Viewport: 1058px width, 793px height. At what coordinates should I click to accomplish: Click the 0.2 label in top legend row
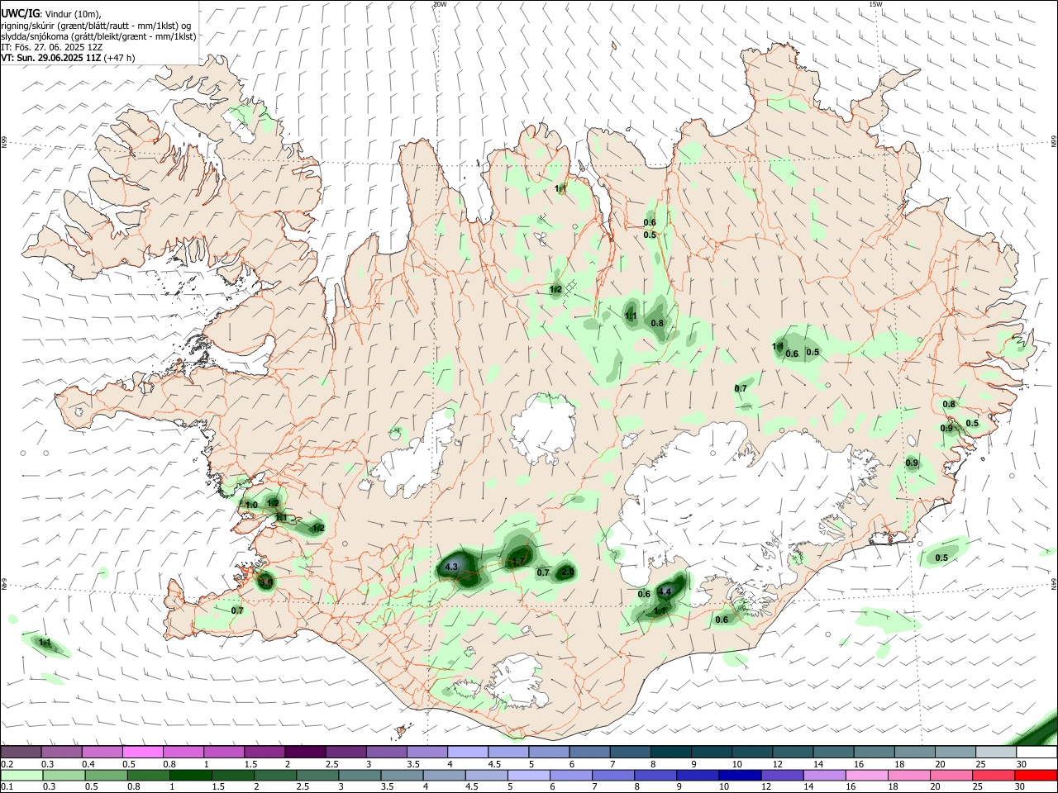7,764
